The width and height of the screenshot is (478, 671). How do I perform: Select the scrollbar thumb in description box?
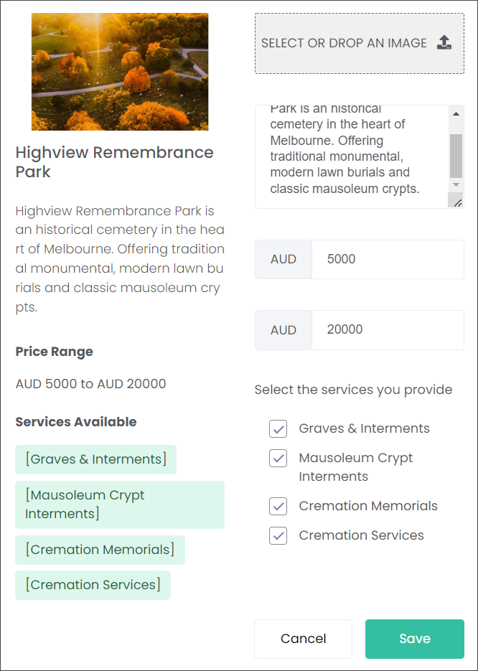456,156
